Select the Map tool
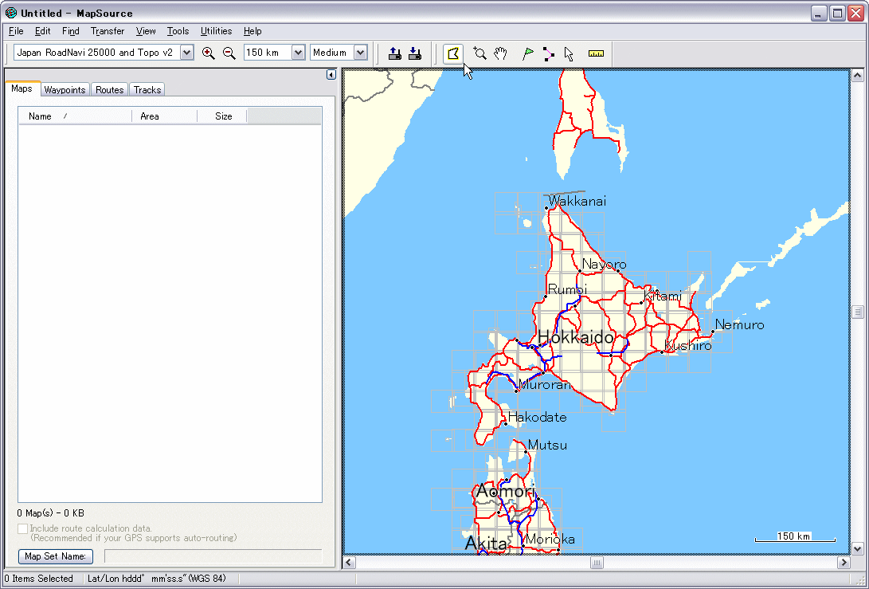This screenshot has width=869, height=589. (x=453, y=53)
